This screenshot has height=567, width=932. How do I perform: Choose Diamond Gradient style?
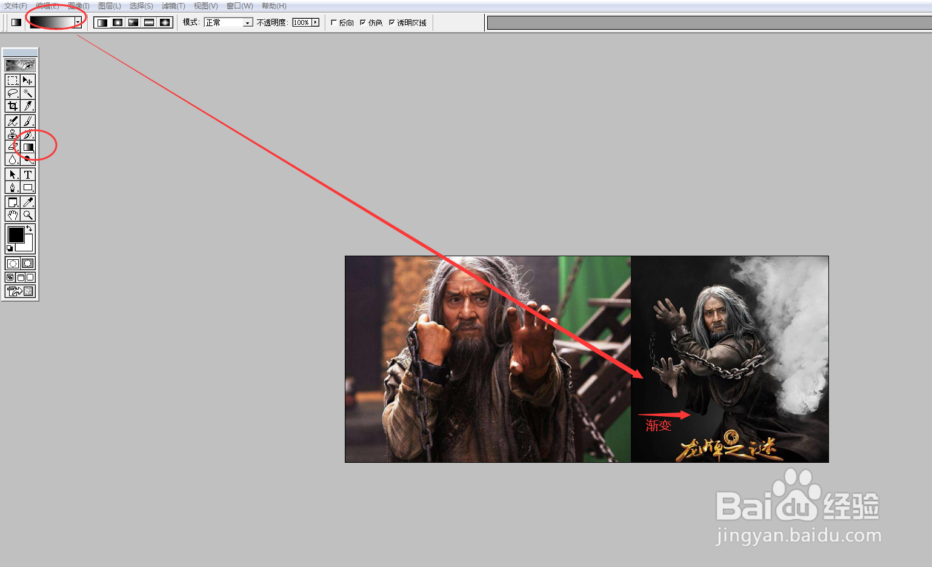pos(165,22)
